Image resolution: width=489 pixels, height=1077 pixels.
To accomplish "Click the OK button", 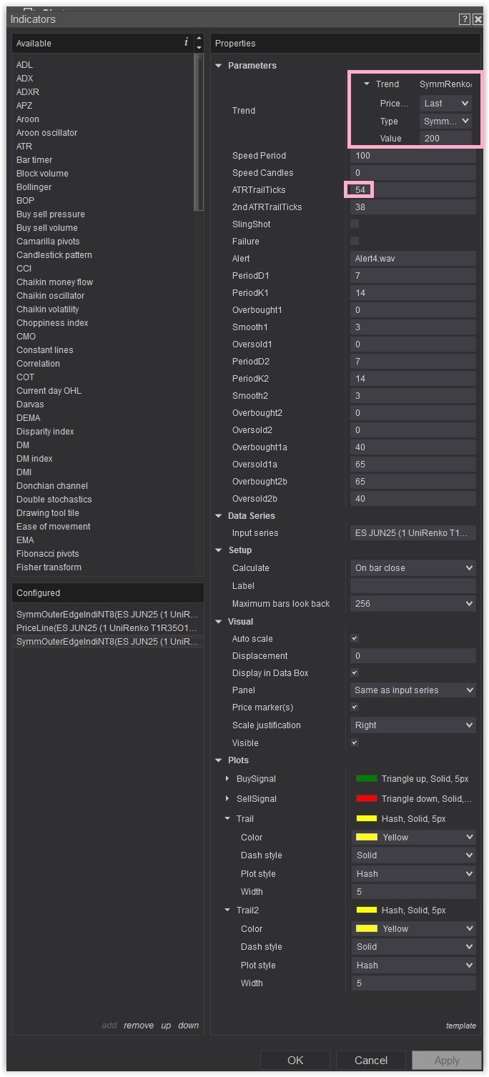I will [x=295, y=1061].
